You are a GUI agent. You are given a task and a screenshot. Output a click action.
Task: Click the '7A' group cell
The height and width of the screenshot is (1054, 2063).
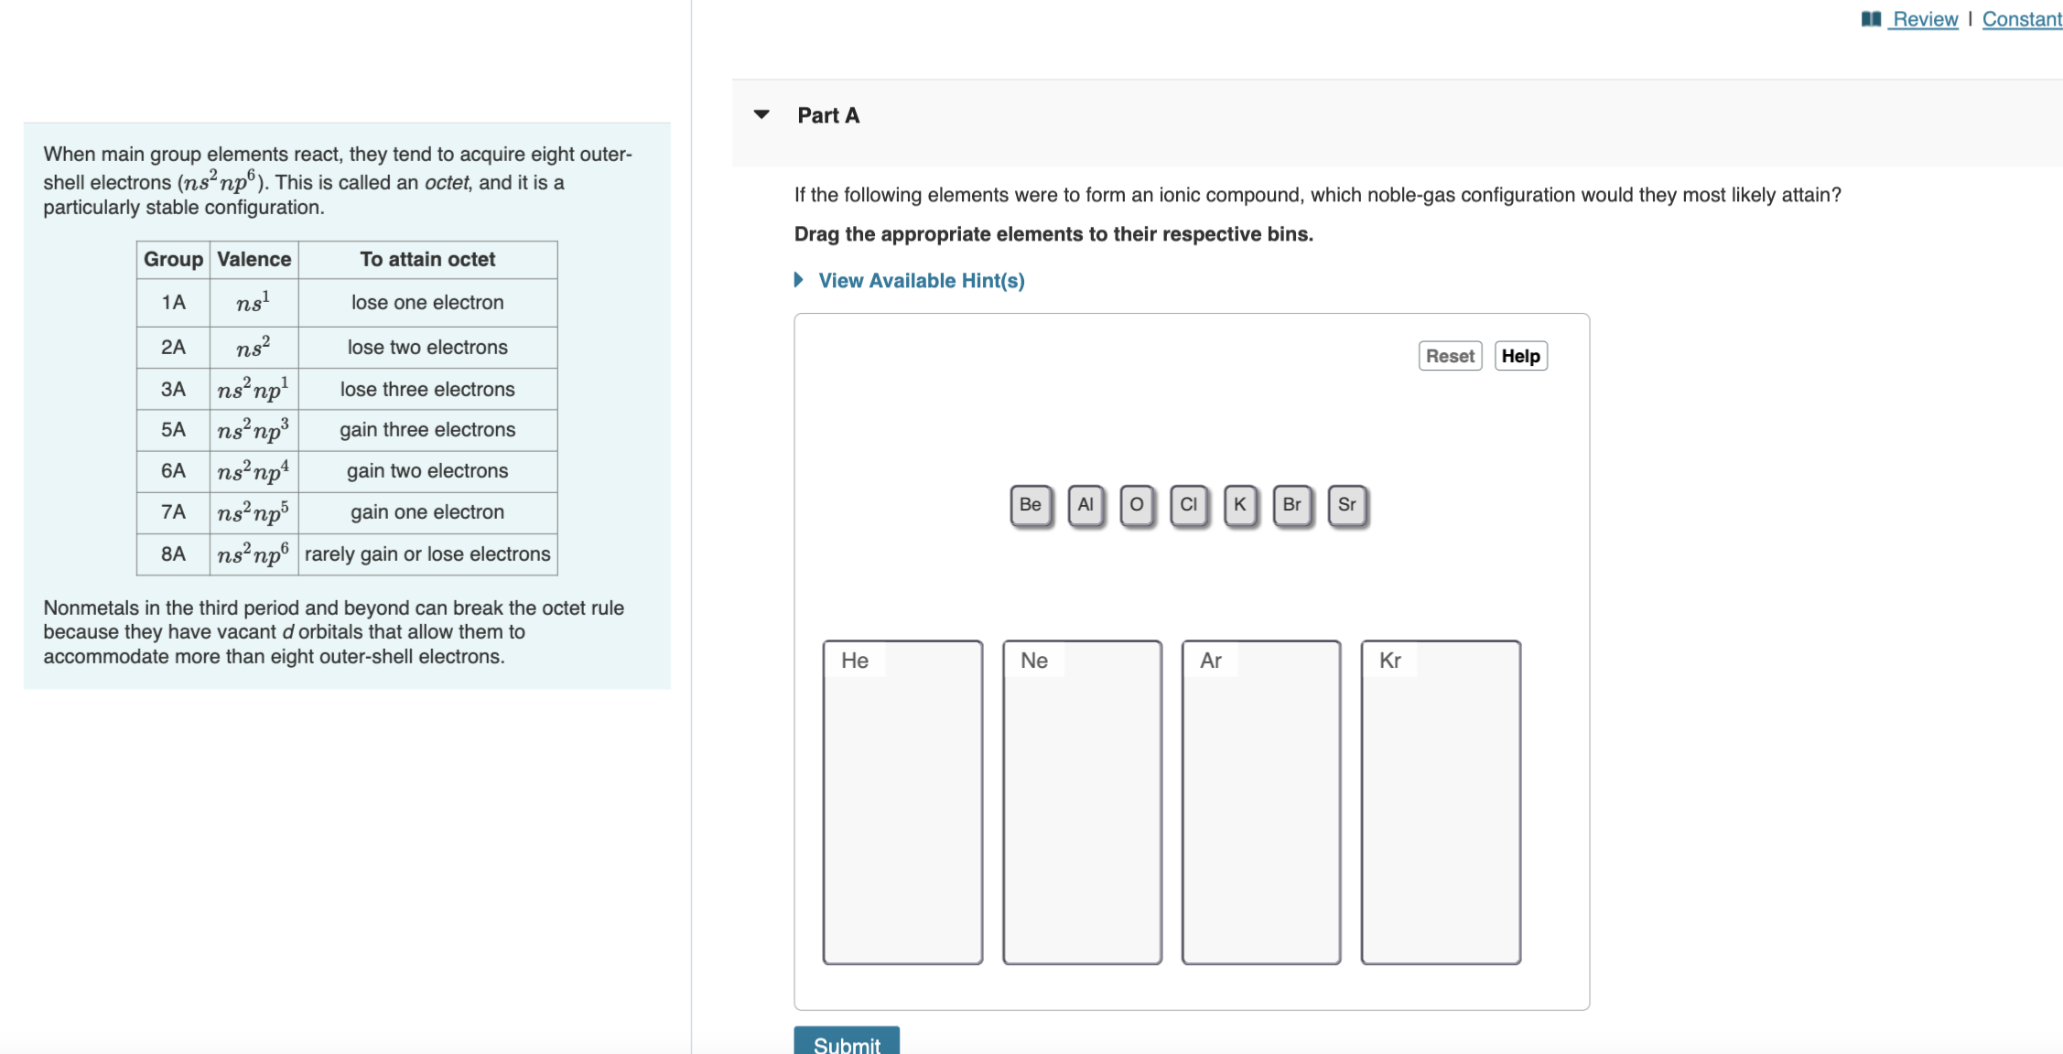[173, 512]
